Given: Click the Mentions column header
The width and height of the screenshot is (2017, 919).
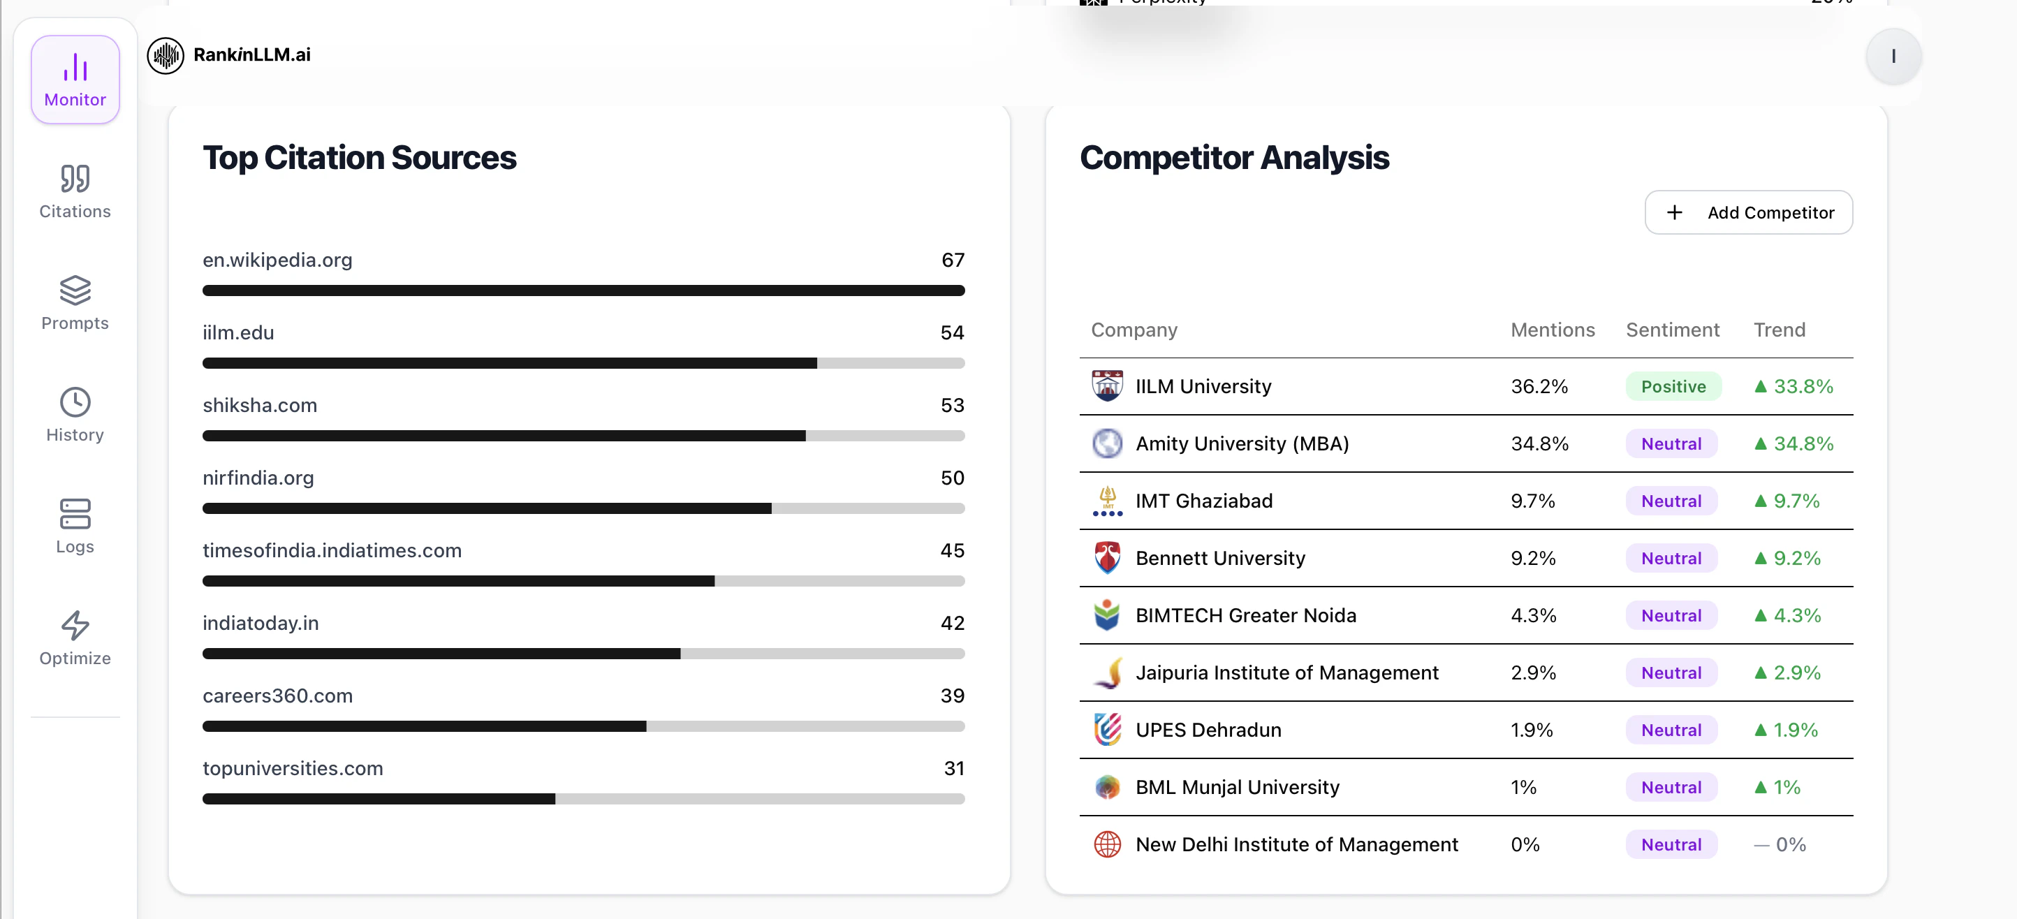Looking at the screenshot, I should pos(1552,330).
